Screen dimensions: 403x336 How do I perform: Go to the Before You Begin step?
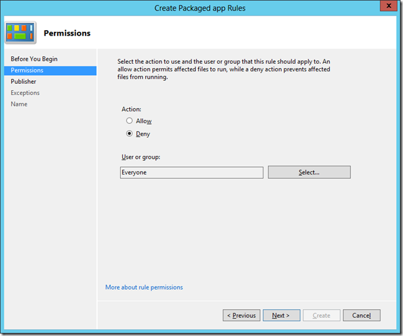[x=34, y=59]
